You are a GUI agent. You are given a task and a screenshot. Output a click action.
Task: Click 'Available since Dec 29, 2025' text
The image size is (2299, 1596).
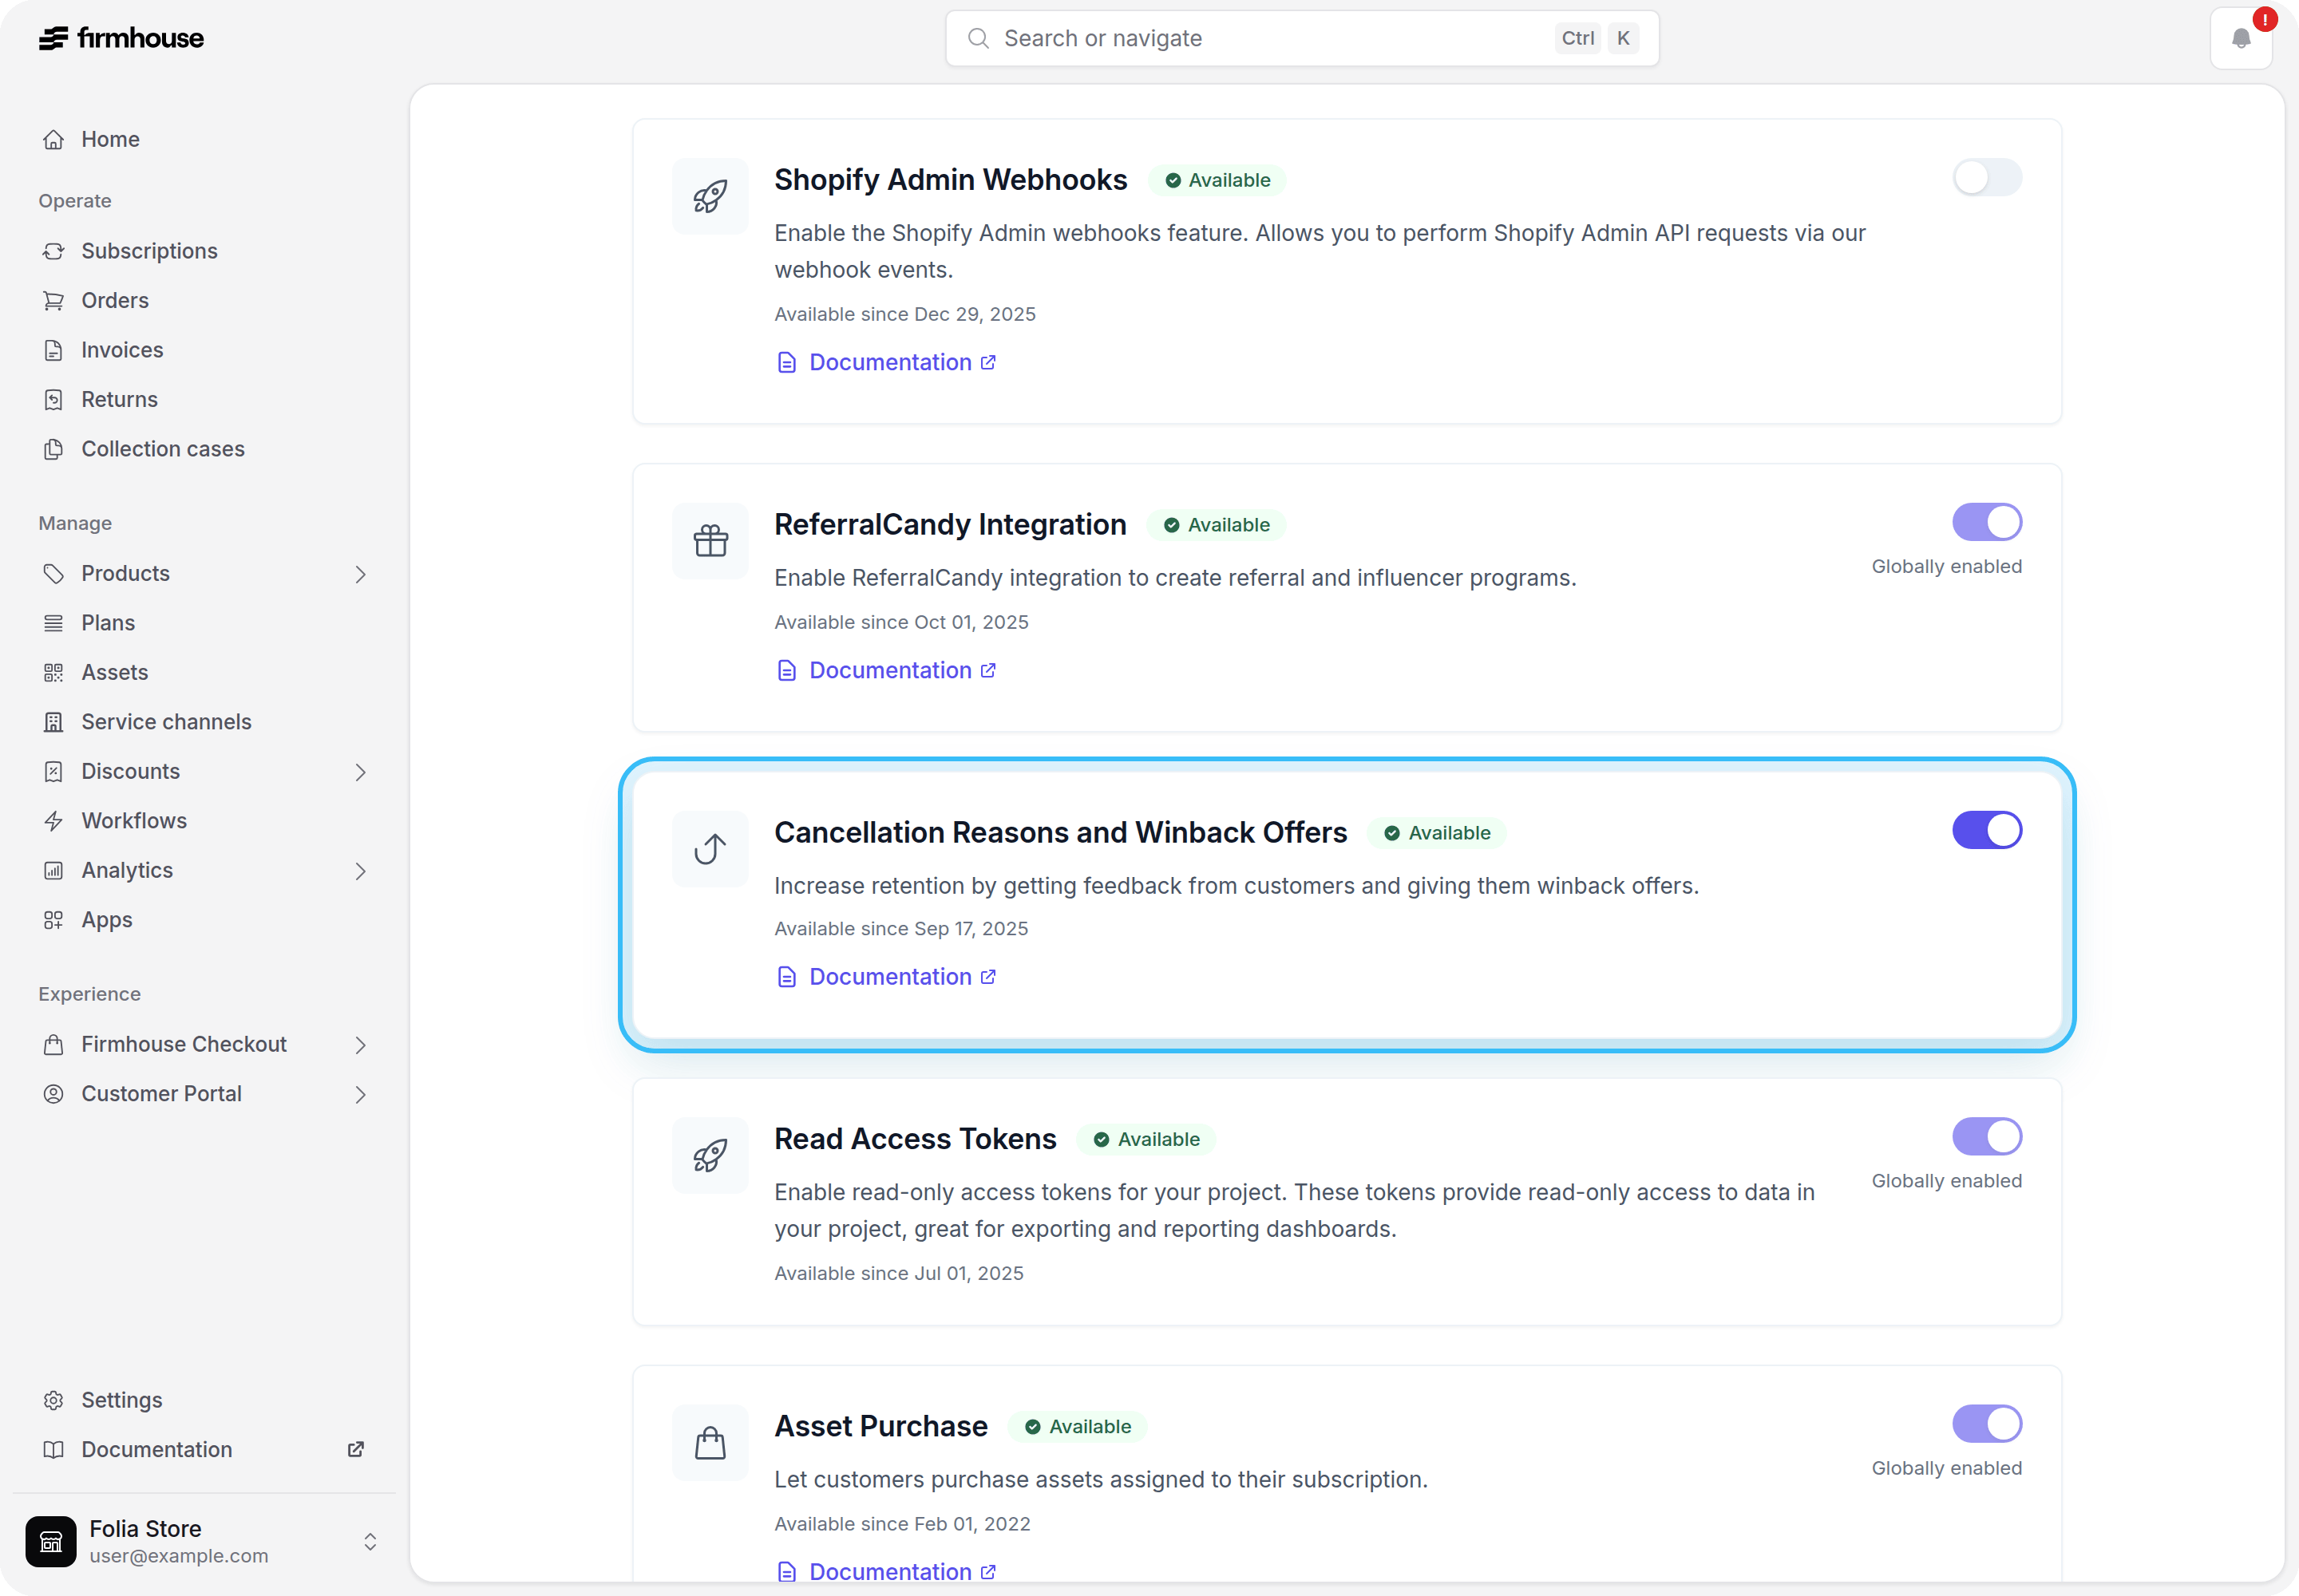[x=904, y=314]
